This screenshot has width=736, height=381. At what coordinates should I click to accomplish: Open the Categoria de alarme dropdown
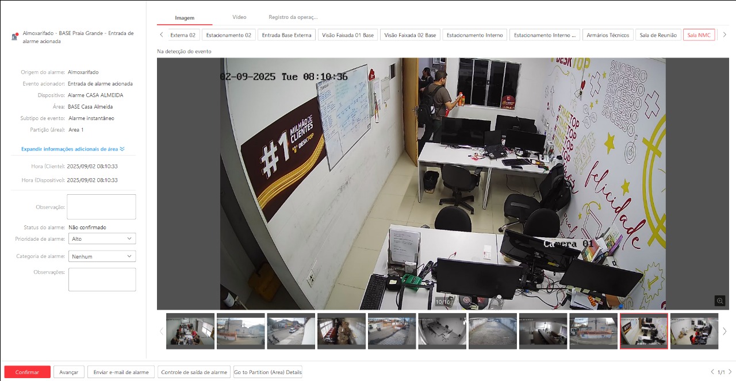coord(102,256)
